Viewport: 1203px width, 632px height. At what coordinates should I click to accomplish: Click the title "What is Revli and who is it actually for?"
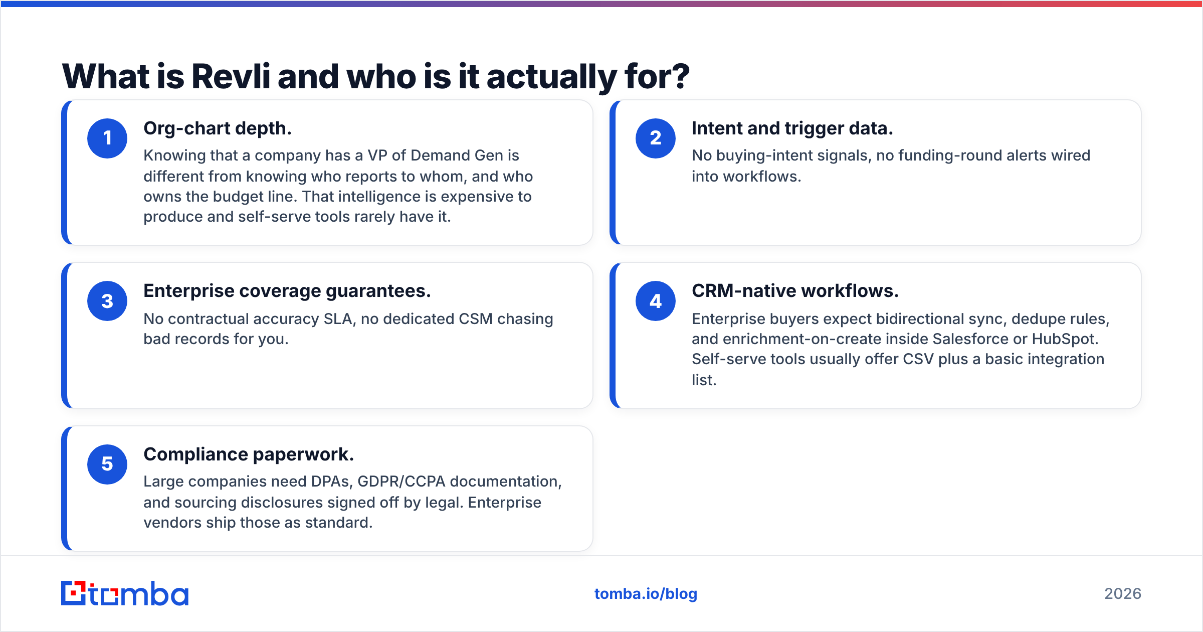(376, 76)
